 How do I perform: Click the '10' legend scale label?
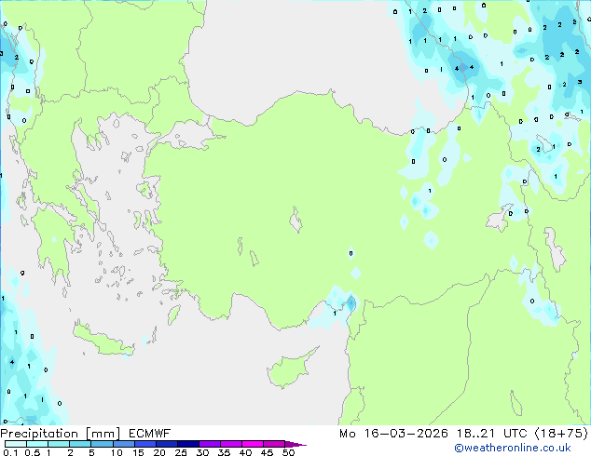(117, 452)
